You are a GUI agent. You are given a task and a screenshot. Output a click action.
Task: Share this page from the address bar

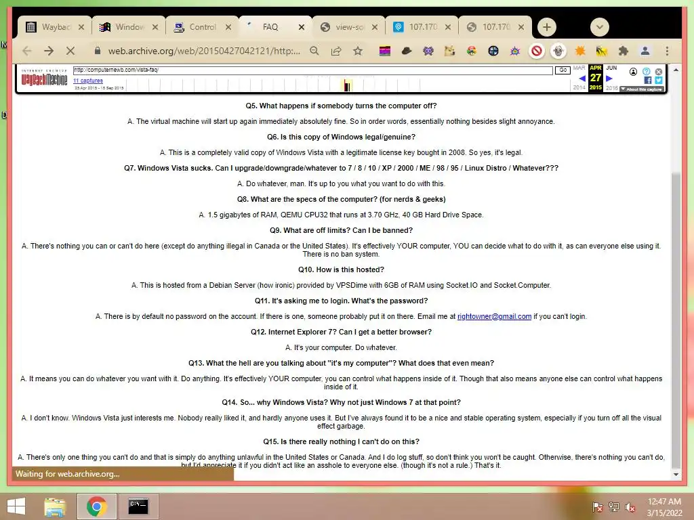tap(336, 51)
